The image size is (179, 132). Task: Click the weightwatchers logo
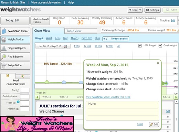coord(21,10)
